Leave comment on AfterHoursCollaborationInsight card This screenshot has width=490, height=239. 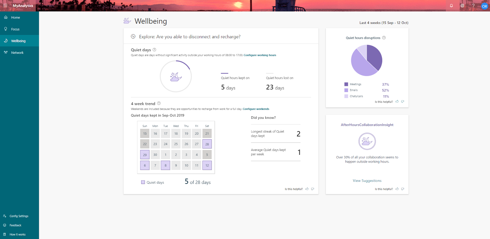click(403, 189)
